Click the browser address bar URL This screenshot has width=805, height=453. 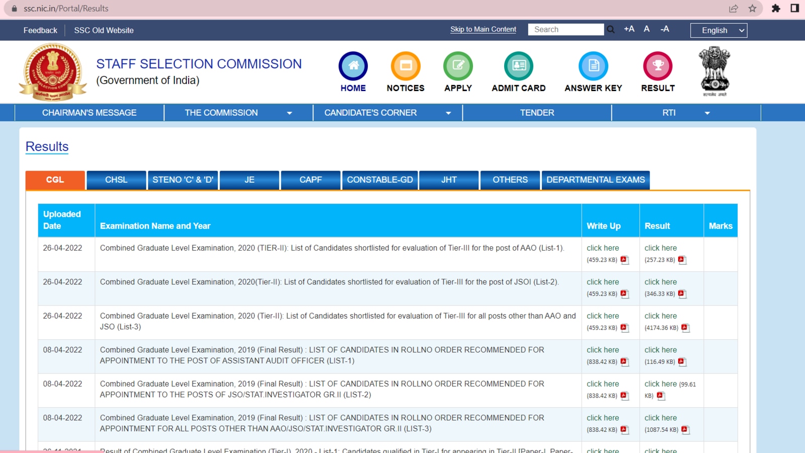[66, 9]
